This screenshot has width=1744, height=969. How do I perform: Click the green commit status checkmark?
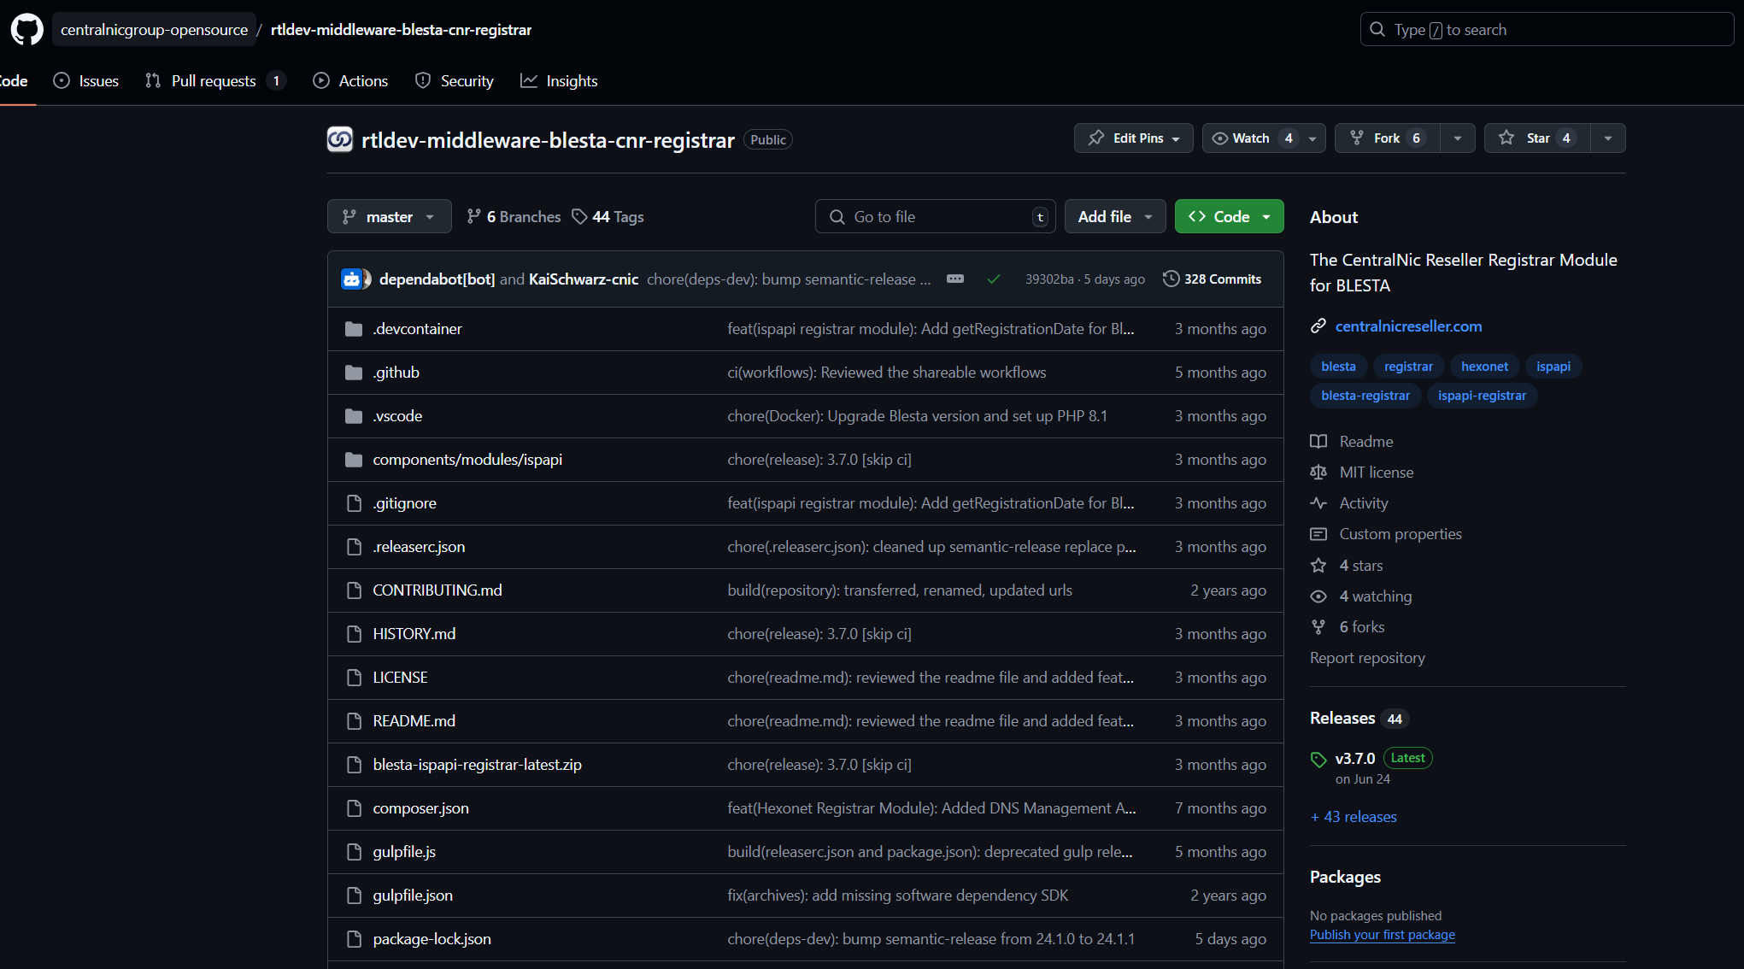[993, 279]
